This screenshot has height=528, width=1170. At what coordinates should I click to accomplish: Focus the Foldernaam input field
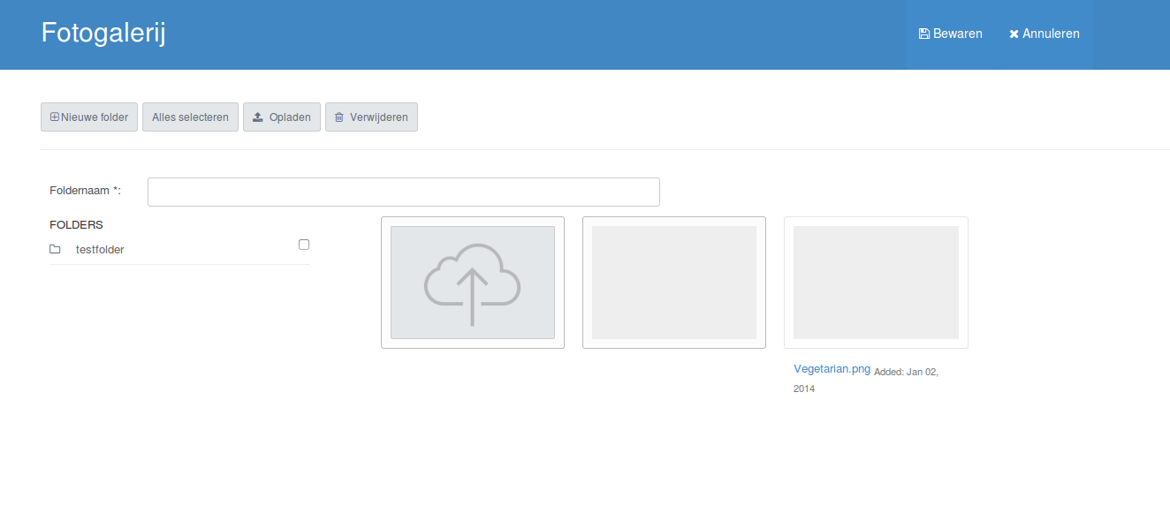click(x=404, y=192)
